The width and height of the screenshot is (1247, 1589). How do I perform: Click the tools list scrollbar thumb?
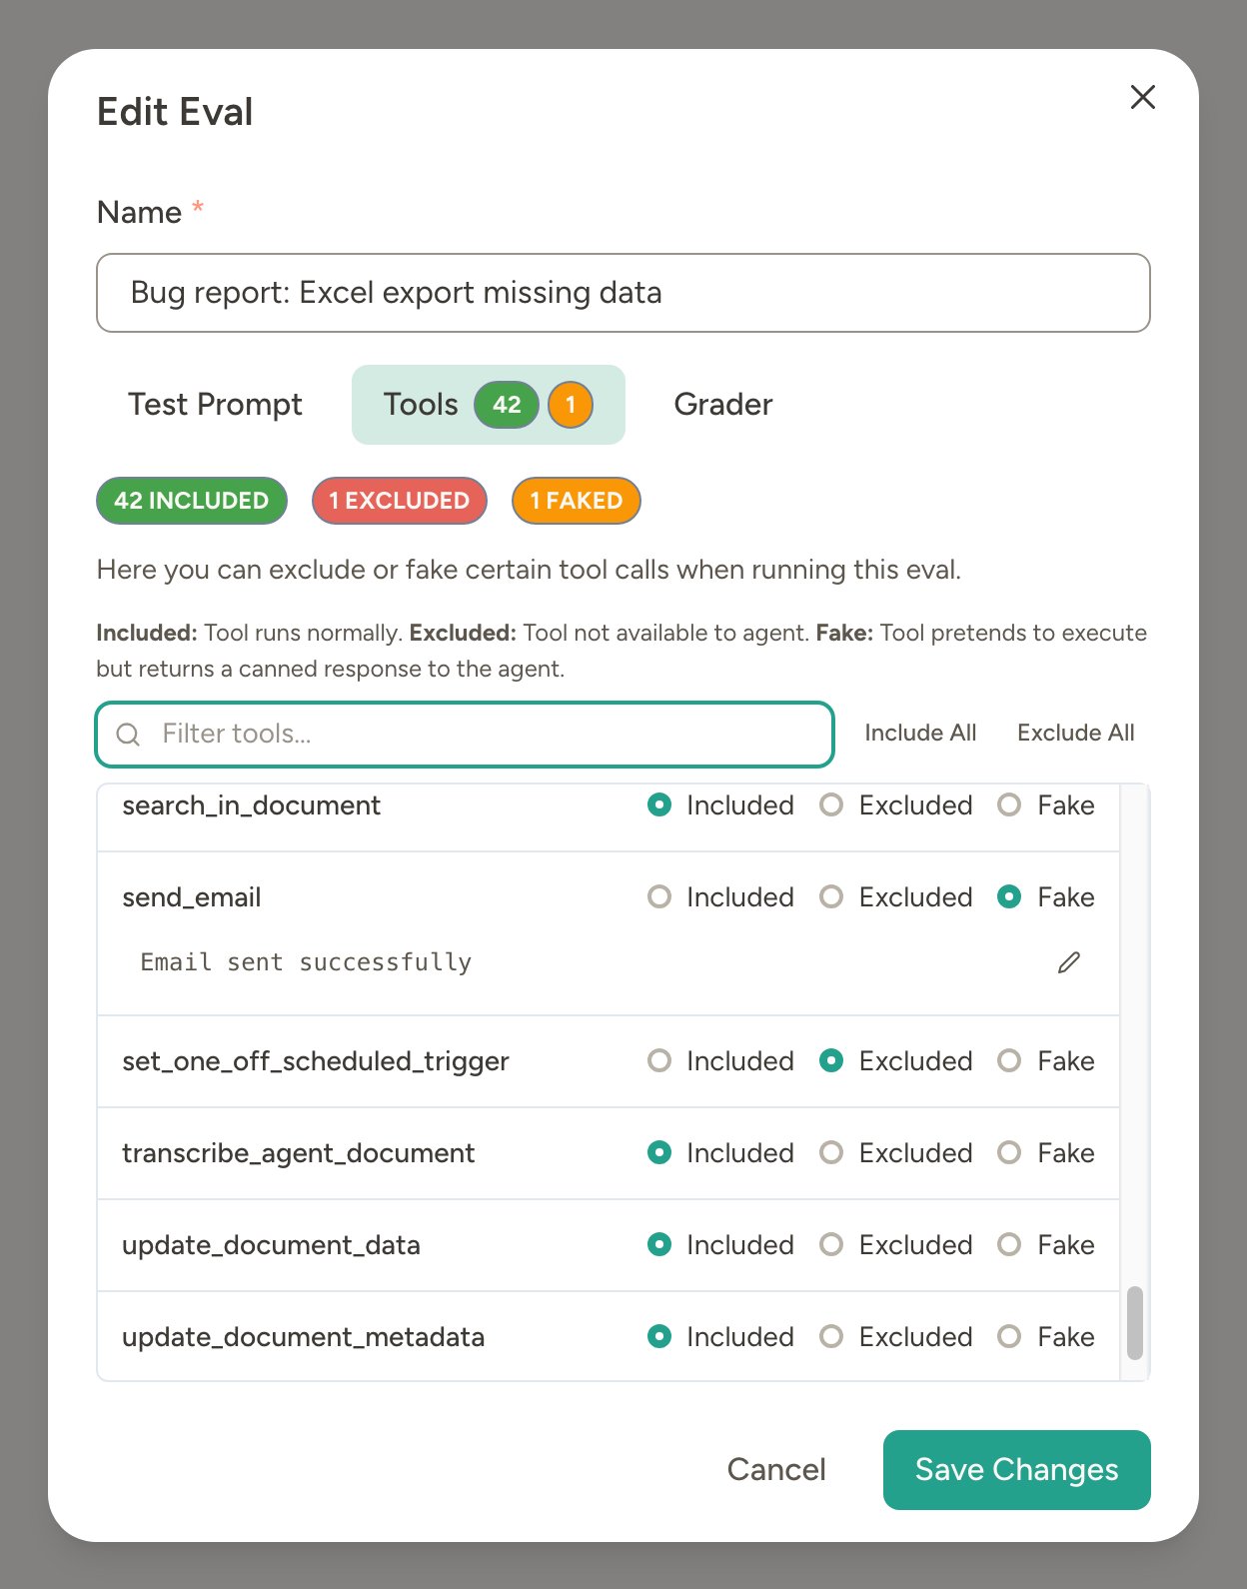(1134, 1323)
